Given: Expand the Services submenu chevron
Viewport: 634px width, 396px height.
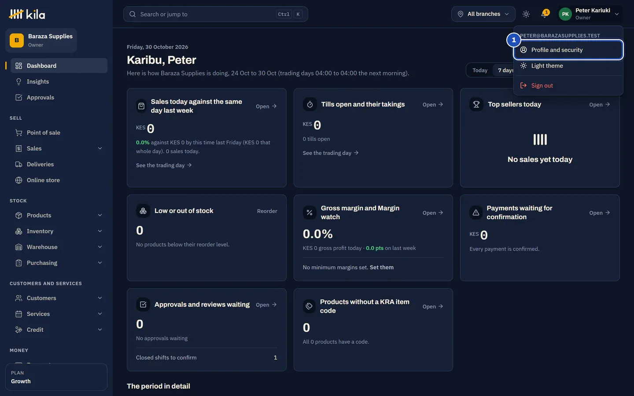Looking at the screenshot, I should [100, 314].
